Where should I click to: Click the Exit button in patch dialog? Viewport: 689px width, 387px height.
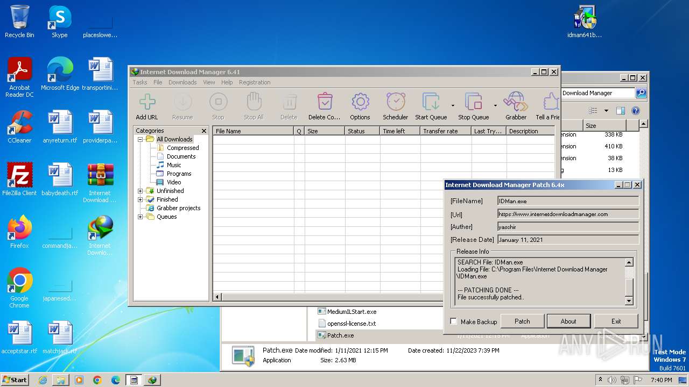[616, 321]
